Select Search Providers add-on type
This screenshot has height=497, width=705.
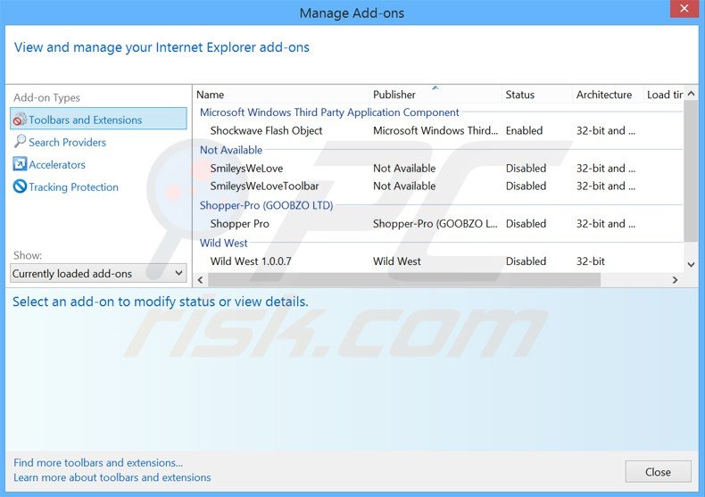point(68,142)
